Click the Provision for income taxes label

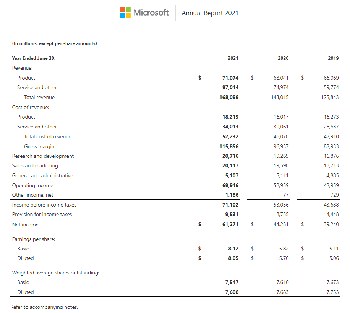[42, 214]
